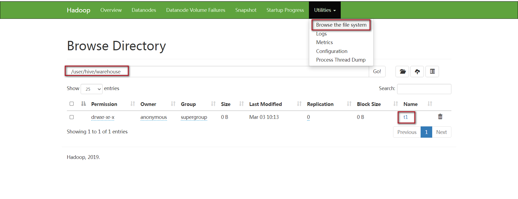
Task: Sort by Name column arrows
Action: click(x=430, y=104)
